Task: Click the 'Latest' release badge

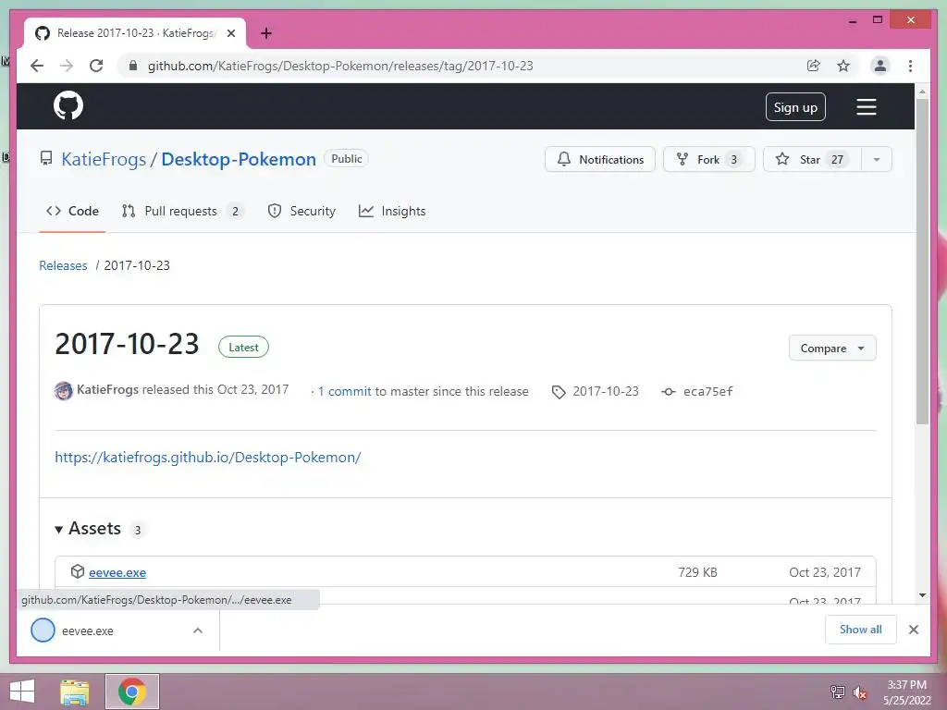Action: pos(243,348)
